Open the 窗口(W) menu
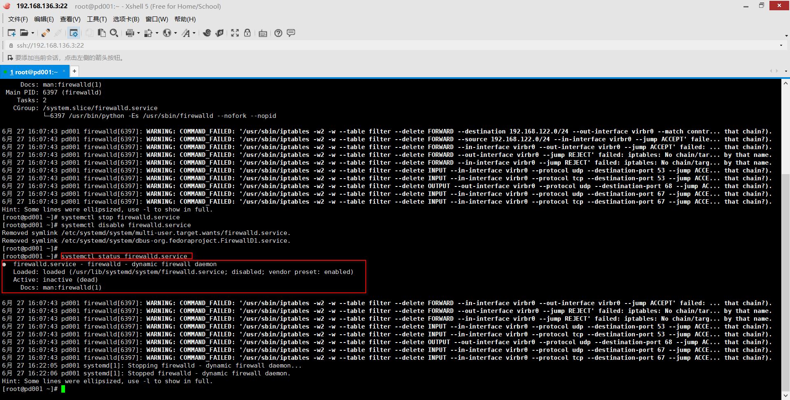Image resolution: width=790 pixels, height=400 pixels. (x=157, y=19)
